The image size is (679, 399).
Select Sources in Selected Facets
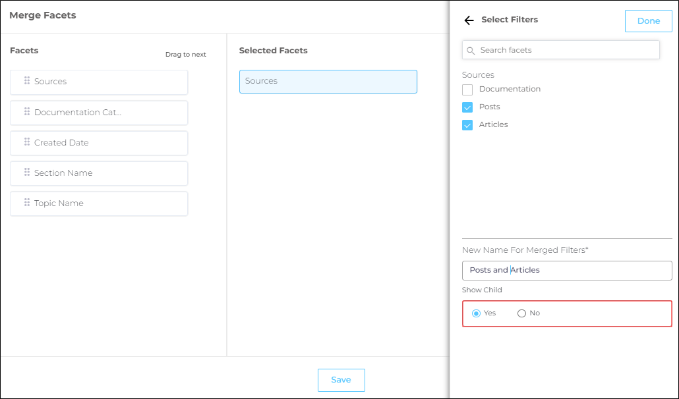pos(328,81)
